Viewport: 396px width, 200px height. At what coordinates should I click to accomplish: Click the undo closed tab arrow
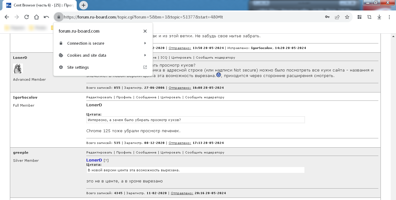pyautogui.click(x=46, y=17)
